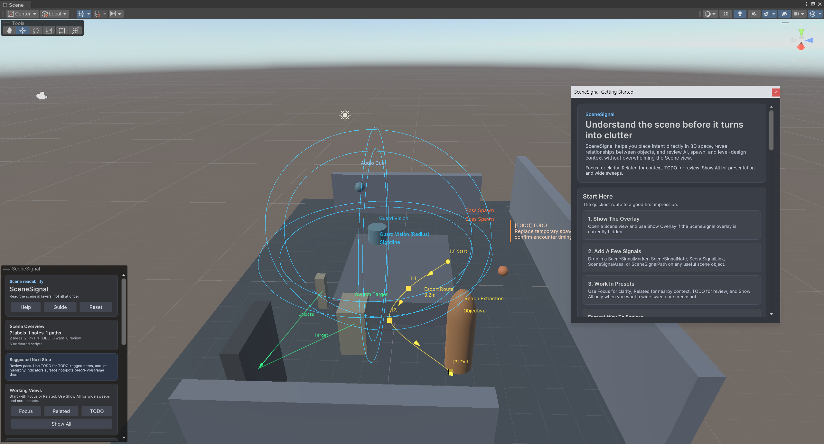Click the 'Switch Target' scene label
The width and height of the screenshot is (824, 444).
point(371,294)
